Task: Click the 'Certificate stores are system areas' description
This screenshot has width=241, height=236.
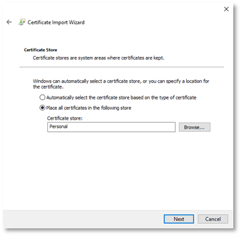Action: (98, 58)
